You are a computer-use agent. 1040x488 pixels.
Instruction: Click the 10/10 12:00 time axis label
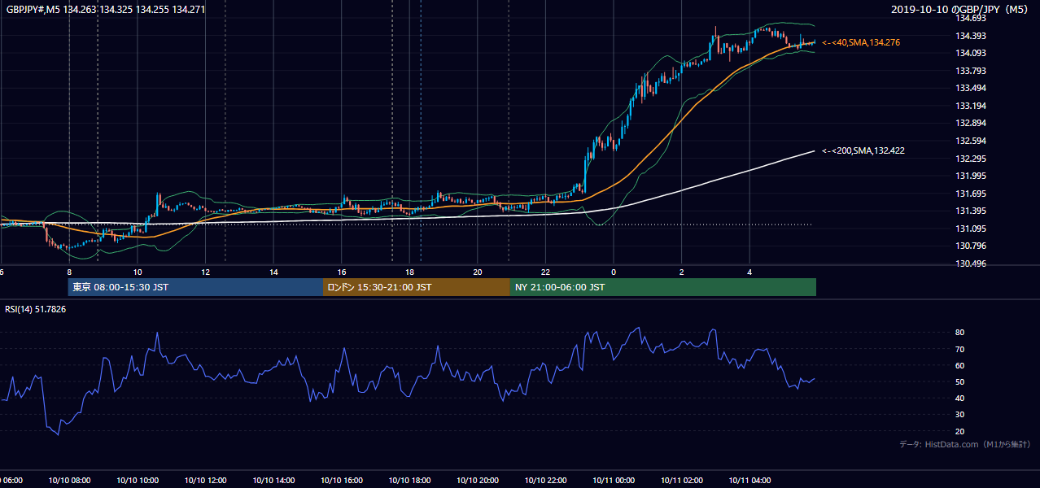206,481
